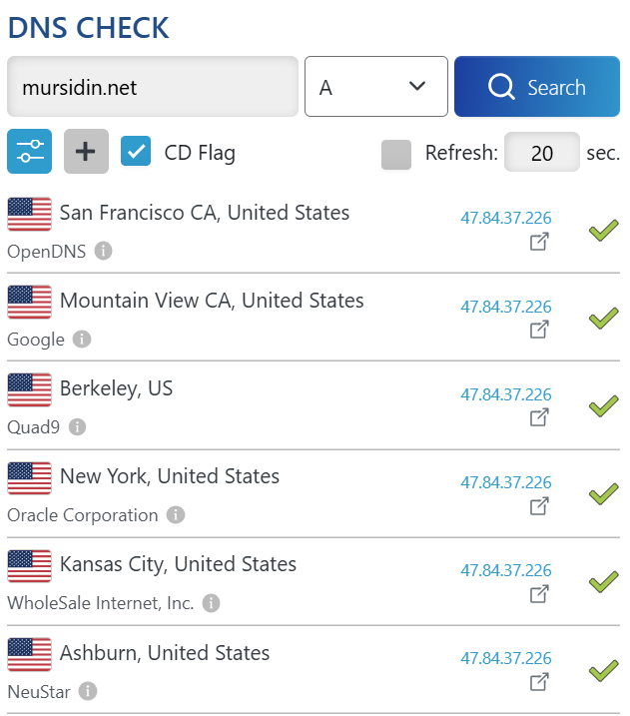
Task: Click info icon next to Quad9
Action: [x=77, y=427]
